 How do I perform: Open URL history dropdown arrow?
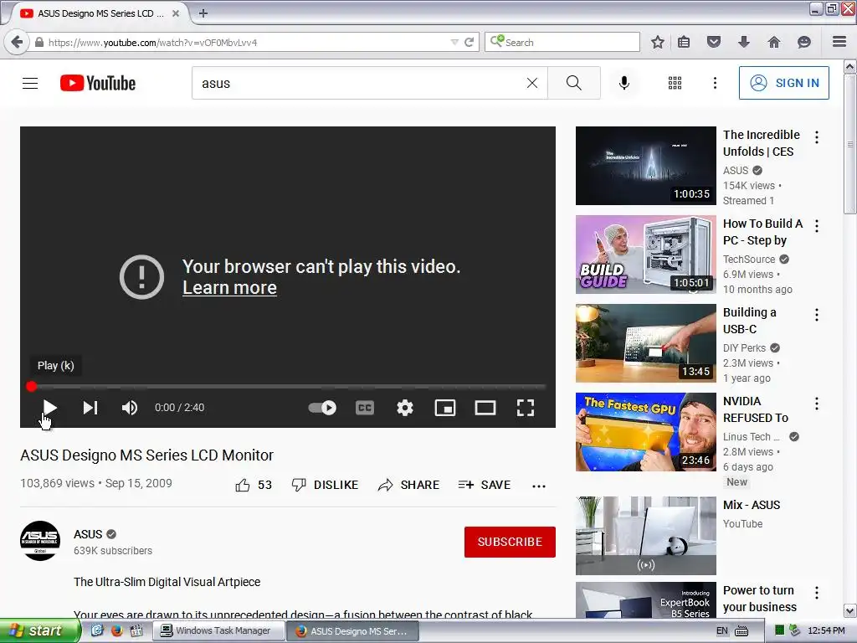tap(454, 42)
